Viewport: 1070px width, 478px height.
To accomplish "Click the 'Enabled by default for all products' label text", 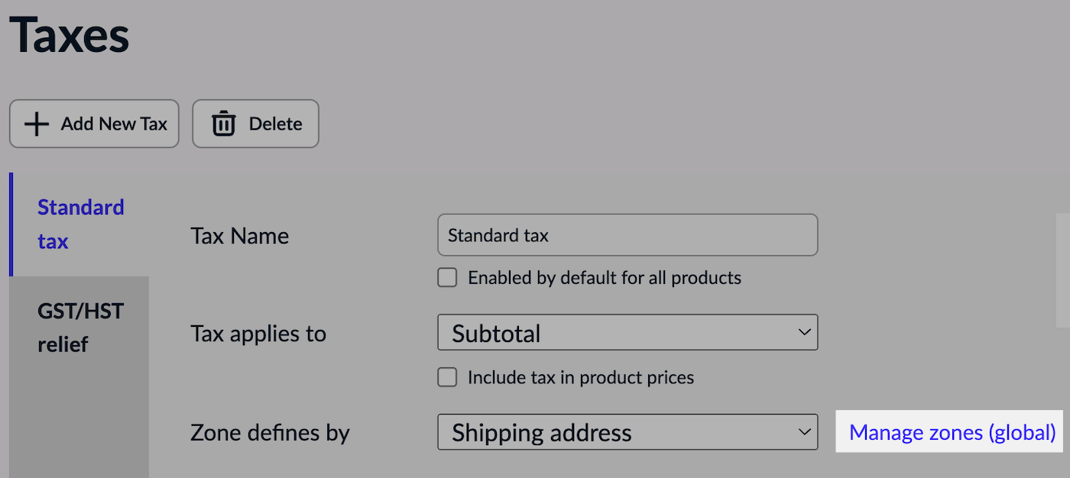I will 604,277.
